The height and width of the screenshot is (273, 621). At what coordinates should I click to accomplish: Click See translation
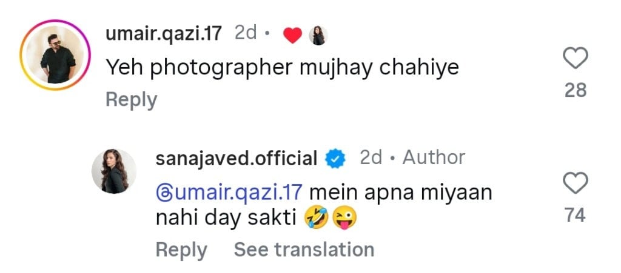coord(304,249)
